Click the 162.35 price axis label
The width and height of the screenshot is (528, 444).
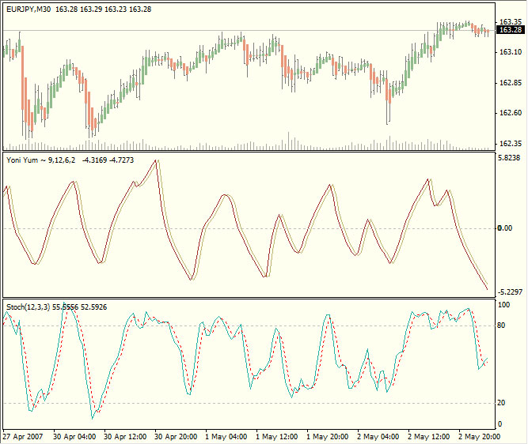point(511,144)
